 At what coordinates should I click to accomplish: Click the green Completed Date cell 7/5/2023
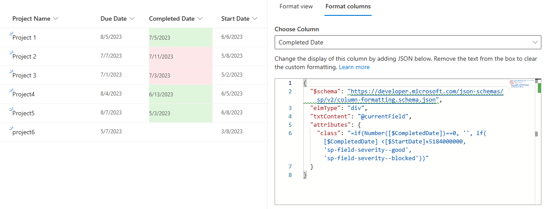[180, 38]
